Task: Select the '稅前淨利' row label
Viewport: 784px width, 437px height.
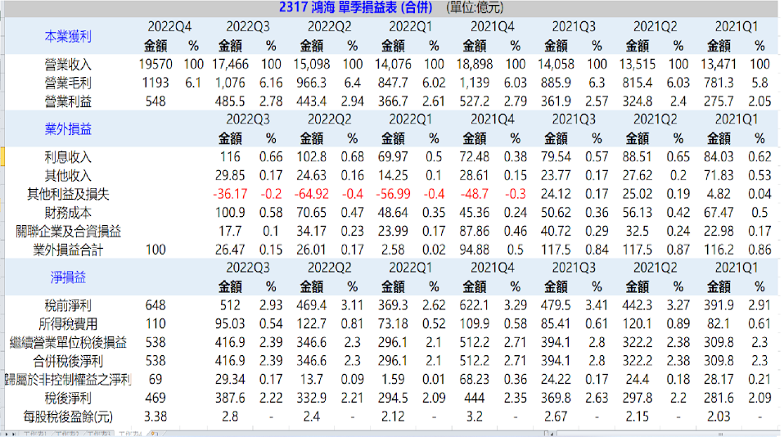Action: pos(67,305)
